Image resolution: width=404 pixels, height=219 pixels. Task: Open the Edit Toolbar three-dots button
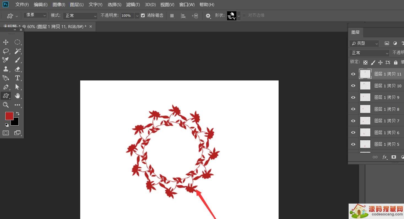point(17,105)
